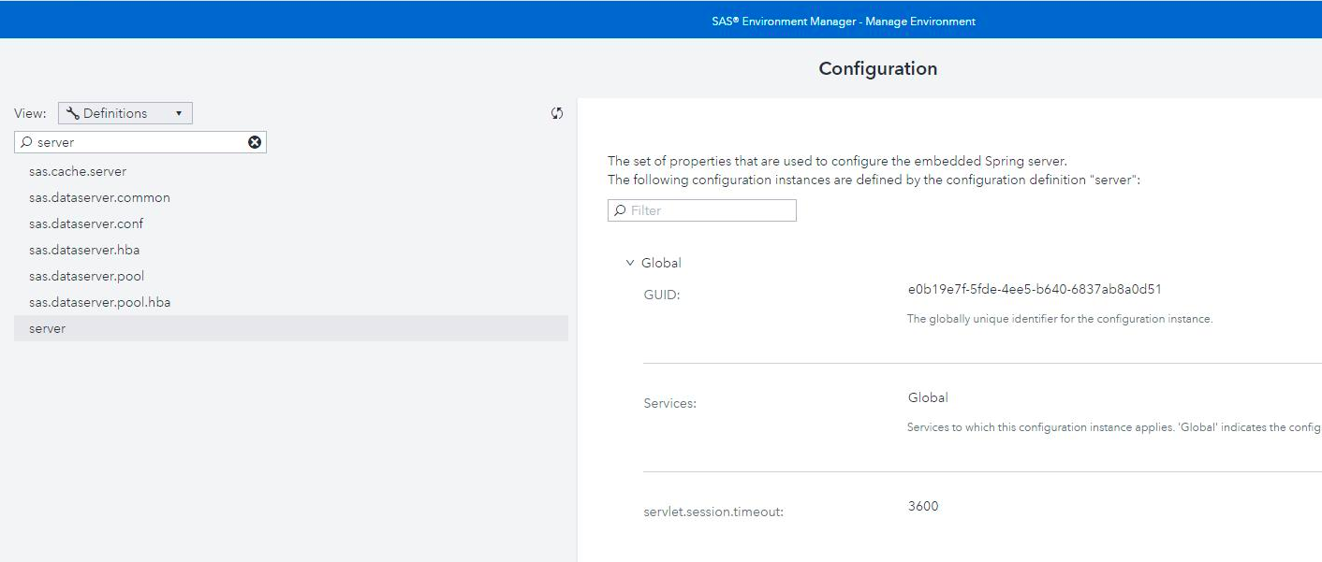The height and width of the screenshot is (562, 1322).
Task: Choose sas.dataserver.hba from the list
Action: pyautogui.click(x=84, y=250)
